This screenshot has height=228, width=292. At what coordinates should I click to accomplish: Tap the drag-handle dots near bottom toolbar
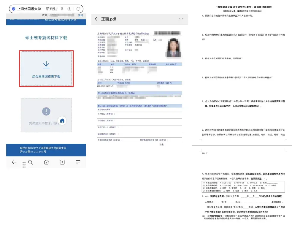(24, 165)
